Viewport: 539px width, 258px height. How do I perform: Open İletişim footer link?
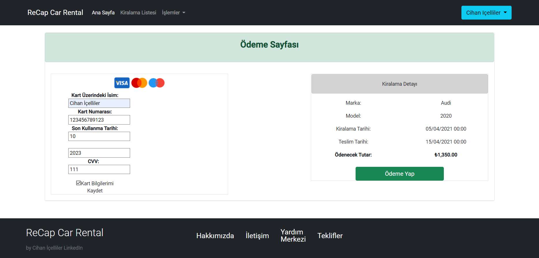257,236
